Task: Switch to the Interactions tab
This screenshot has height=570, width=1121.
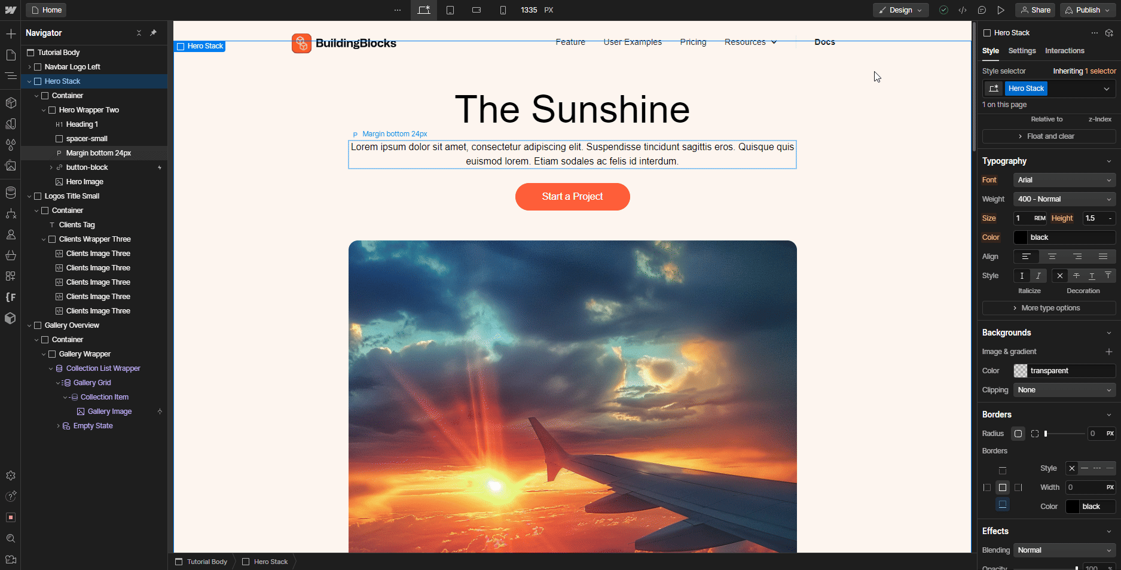Action: click(x=1064, y=51)
